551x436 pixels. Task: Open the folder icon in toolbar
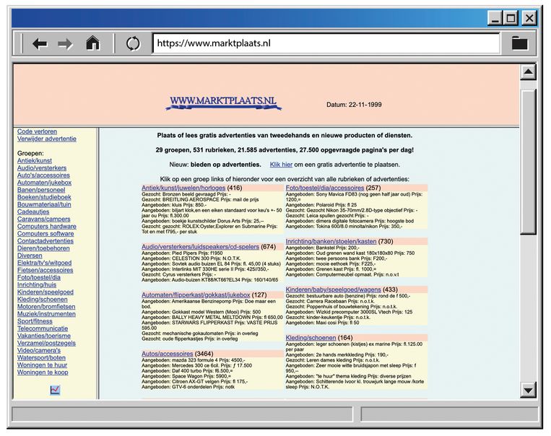[x=519, y=43]
